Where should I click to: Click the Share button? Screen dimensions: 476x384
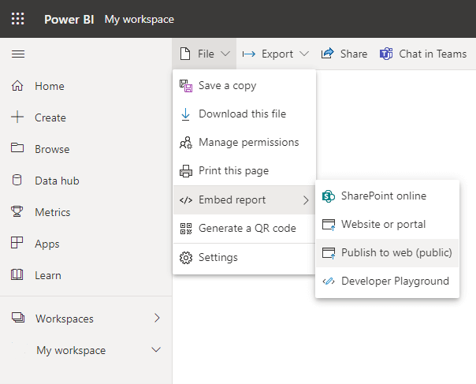pos(344,54)
